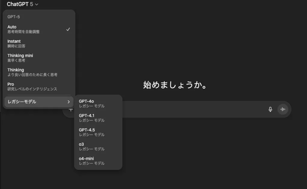Start voice mode with the waveform icon
Image resolution: width=307 pixels, height=189 pixels.
282,109
